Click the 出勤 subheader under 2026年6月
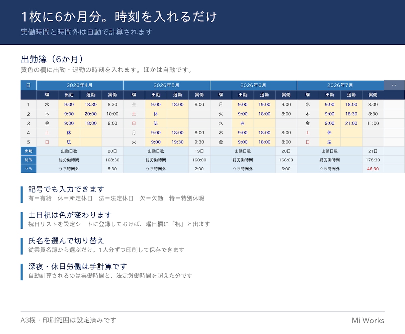 pos(243,95)
